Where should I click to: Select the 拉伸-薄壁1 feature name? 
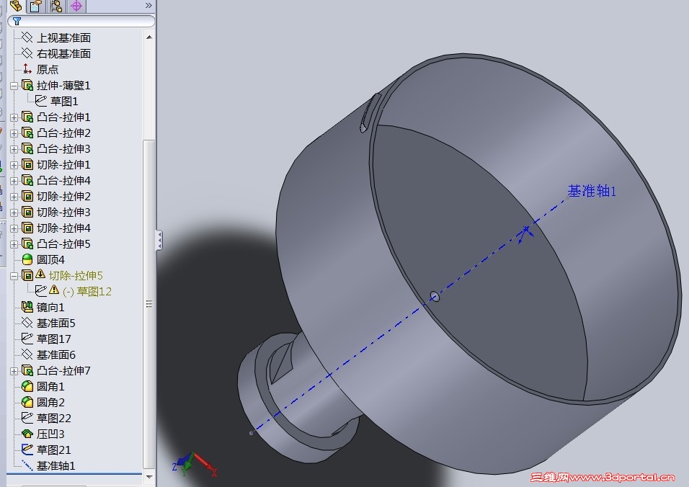click(63, 85)
